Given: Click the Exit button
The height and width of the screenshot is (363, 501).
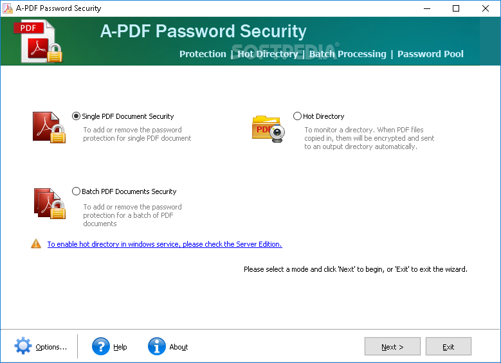Looking at the screenshot, I should pos(448,346).
